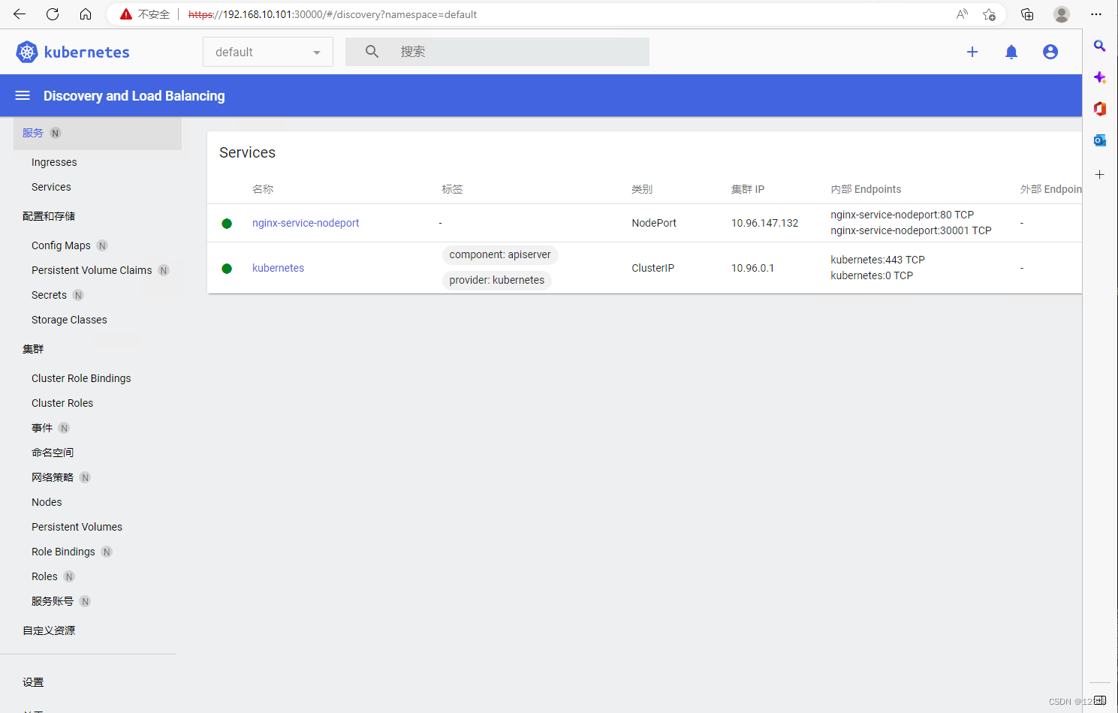Click the provider: kubernetes label chip
This screenshot has height=713, width=1118.
(497, 280)
